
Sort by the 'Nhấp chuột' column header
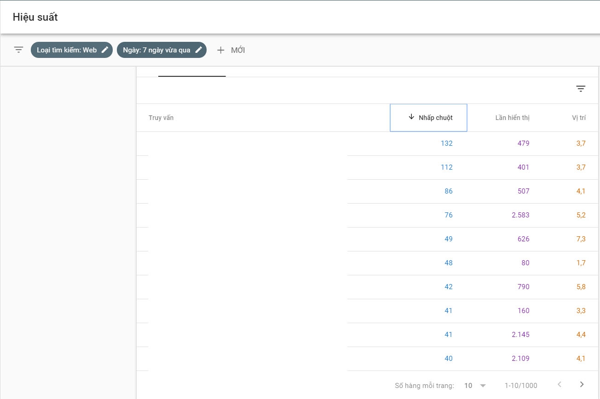click(428, 118)
